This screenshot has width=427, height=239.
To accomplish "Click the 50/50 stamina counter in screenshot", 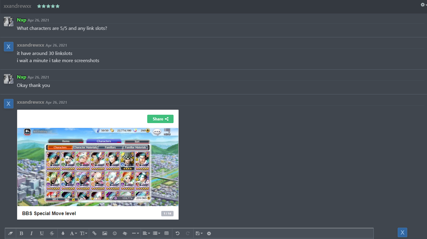I will (x=104, y=131).
